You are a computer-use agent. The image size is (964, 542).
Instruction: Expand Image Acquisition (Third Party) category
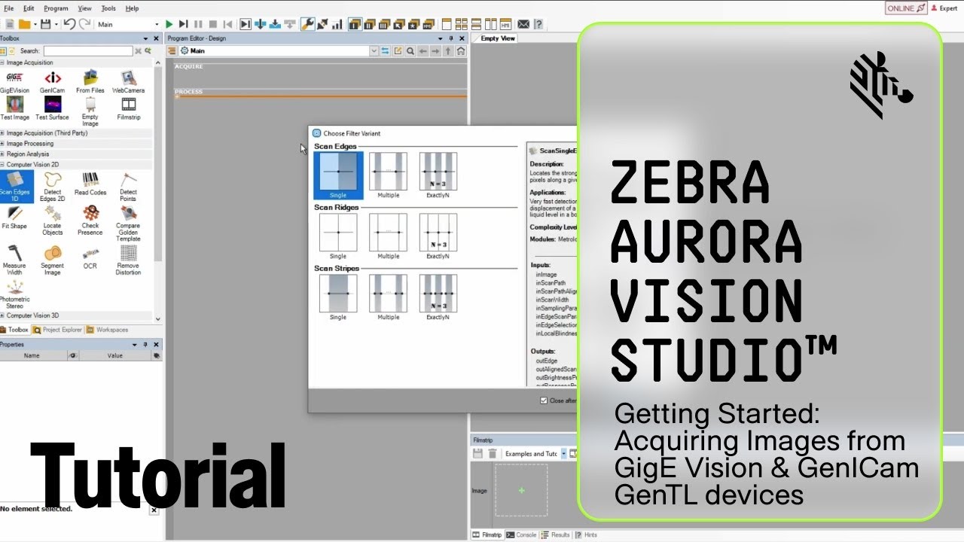point(2,133)
